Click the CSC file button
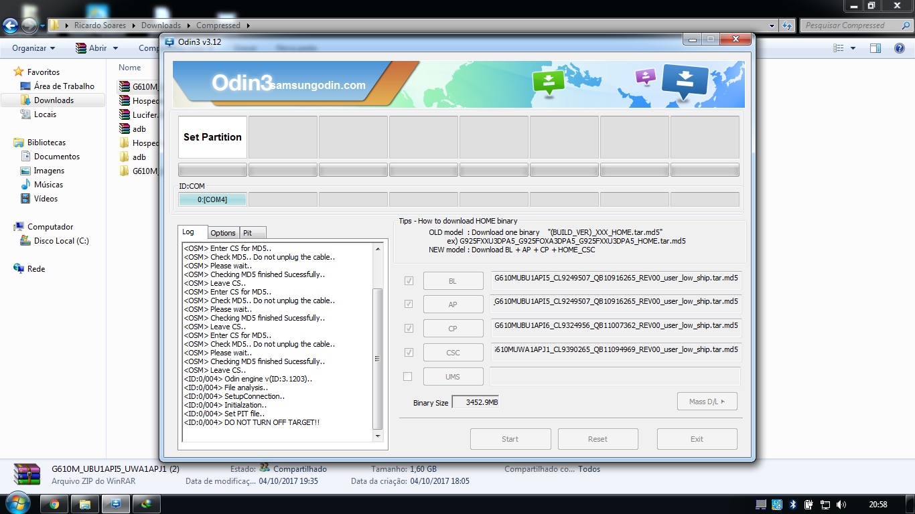This screenshot has width=915, height=514. 453,353
